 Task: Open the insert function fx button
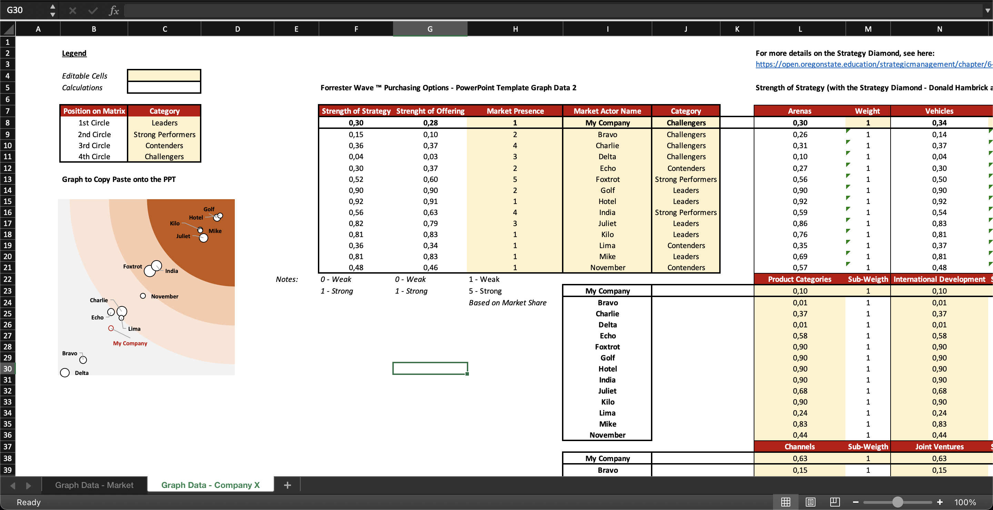point(114,10)
